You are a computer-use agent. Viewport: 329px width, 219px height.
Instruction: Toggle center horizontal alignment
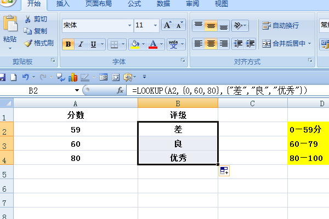211,44
